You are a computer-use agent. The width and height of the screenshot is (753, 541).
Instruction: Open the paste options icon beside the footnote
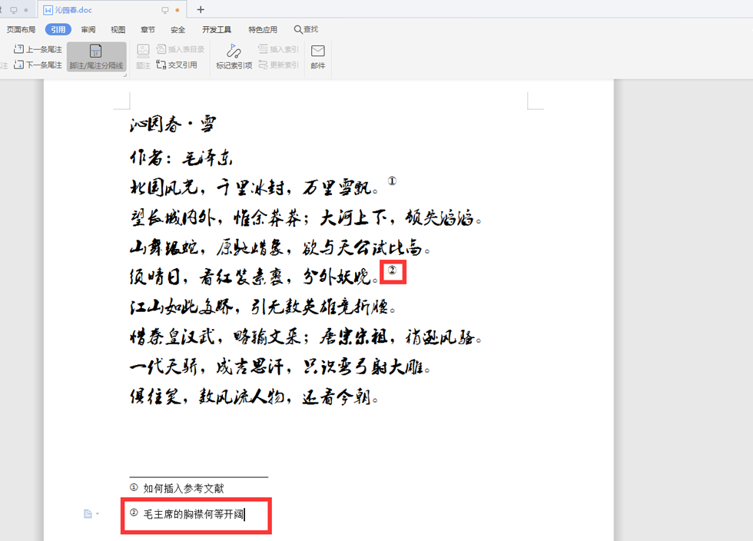point(91,514)
